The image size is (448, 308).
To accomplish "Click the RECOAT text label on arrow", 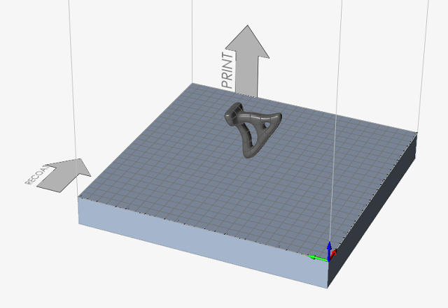I will point(34,175).
